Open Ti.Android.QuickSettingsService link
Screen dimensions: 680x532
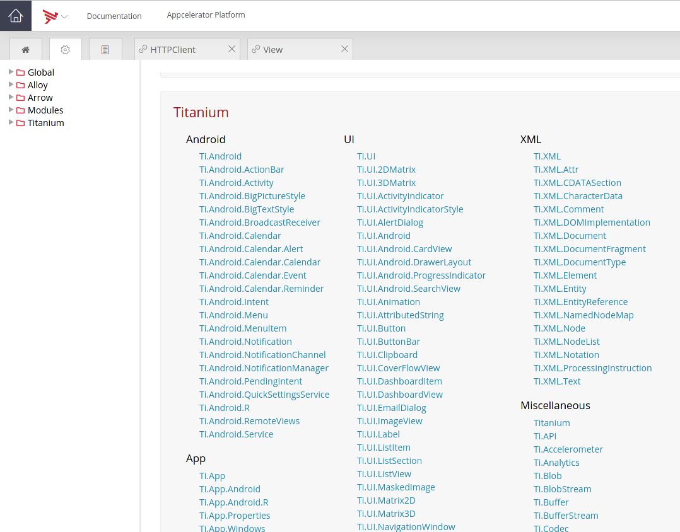264,394
